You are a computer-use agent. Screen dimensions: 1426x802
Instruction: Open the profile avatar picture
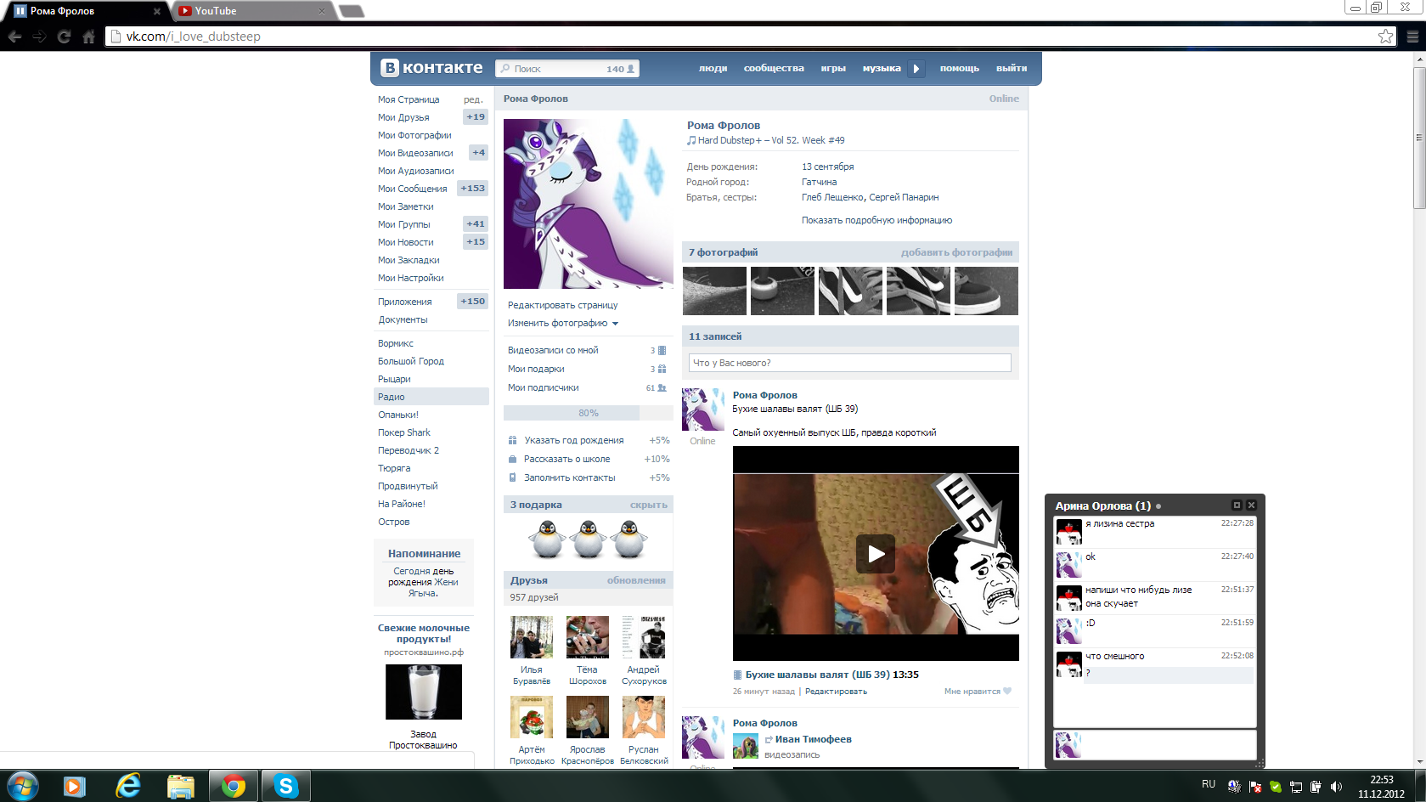588,204
